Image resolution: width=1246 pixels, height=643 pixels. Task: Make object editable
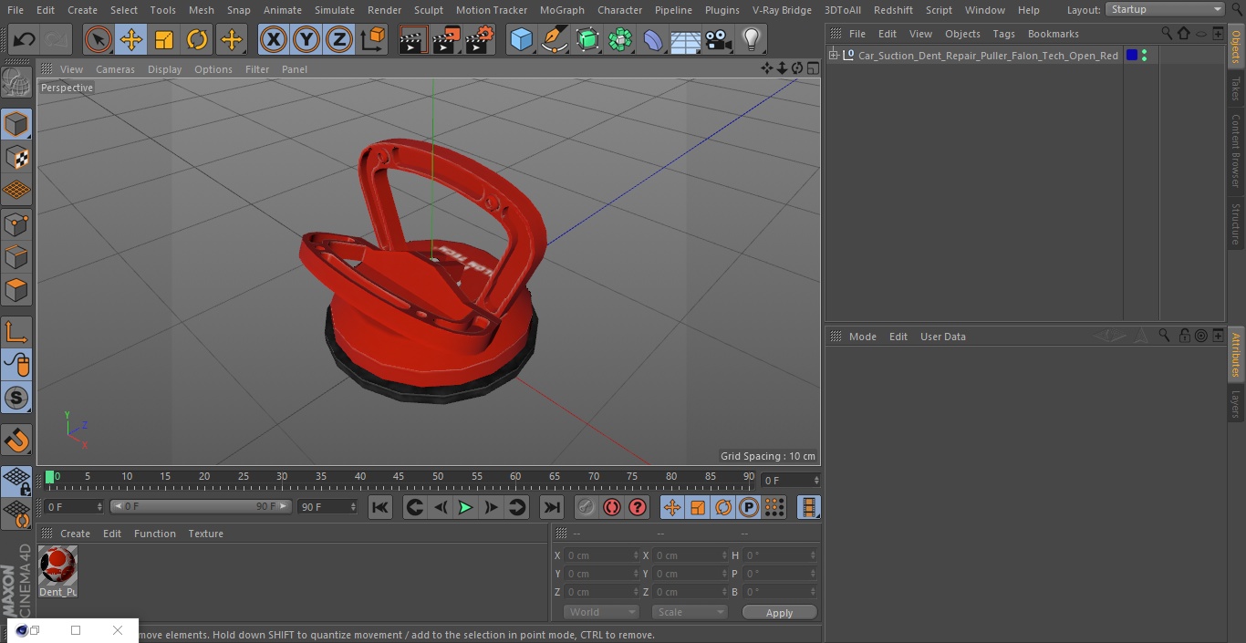tap(16, 83)
